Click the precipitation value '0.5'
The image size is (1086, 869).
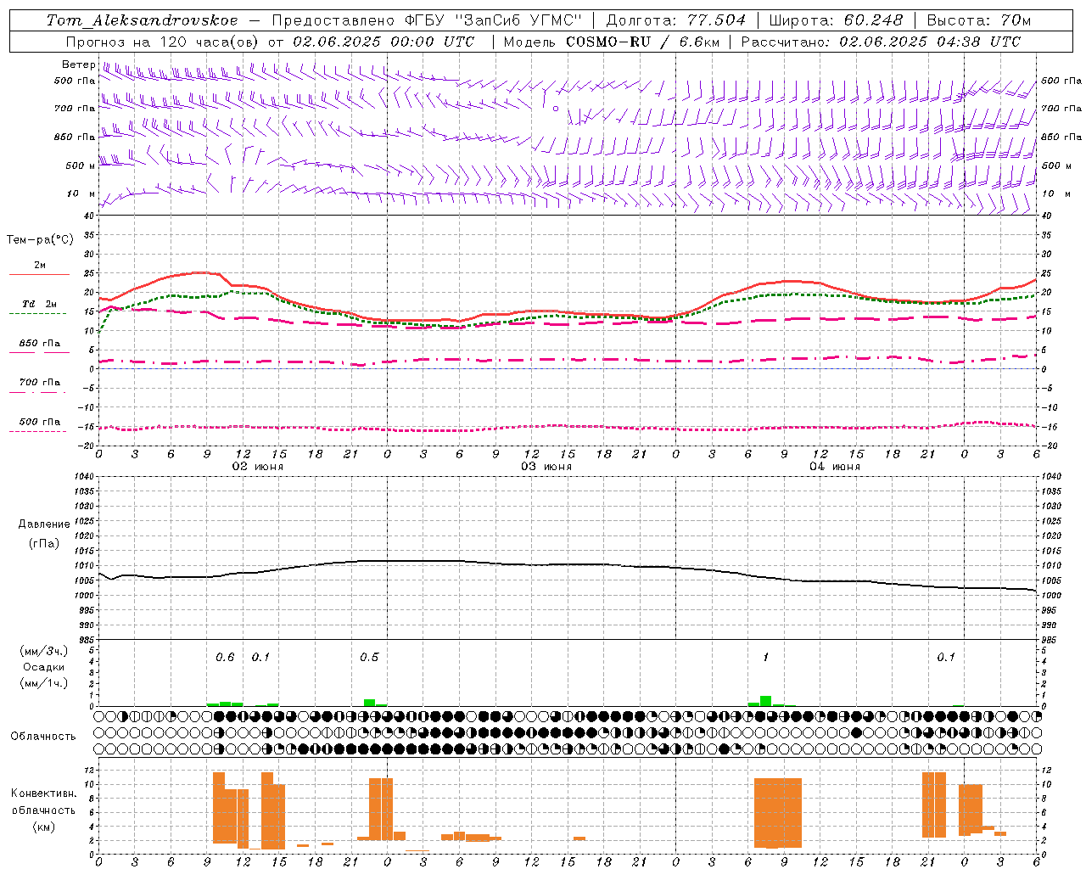click(369, 658)
